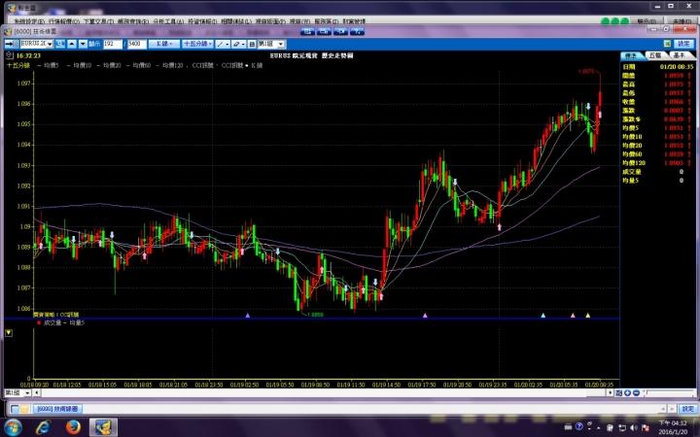Click the yellow triangle expander in volume pane
Image resolution: width=700 pixels, height=437 pixels.
click(x=9, y=333)
